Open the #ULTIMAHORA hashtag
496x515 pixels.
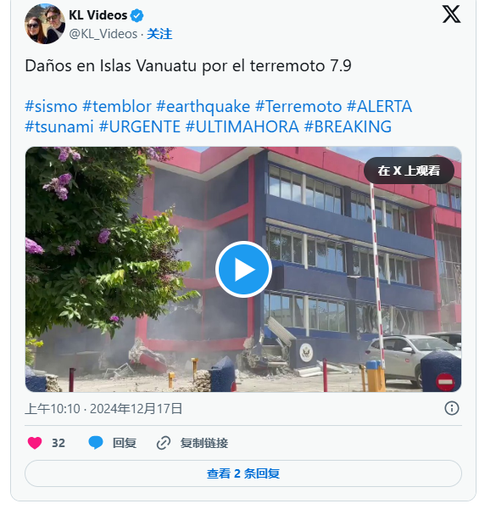click(242, 126)
